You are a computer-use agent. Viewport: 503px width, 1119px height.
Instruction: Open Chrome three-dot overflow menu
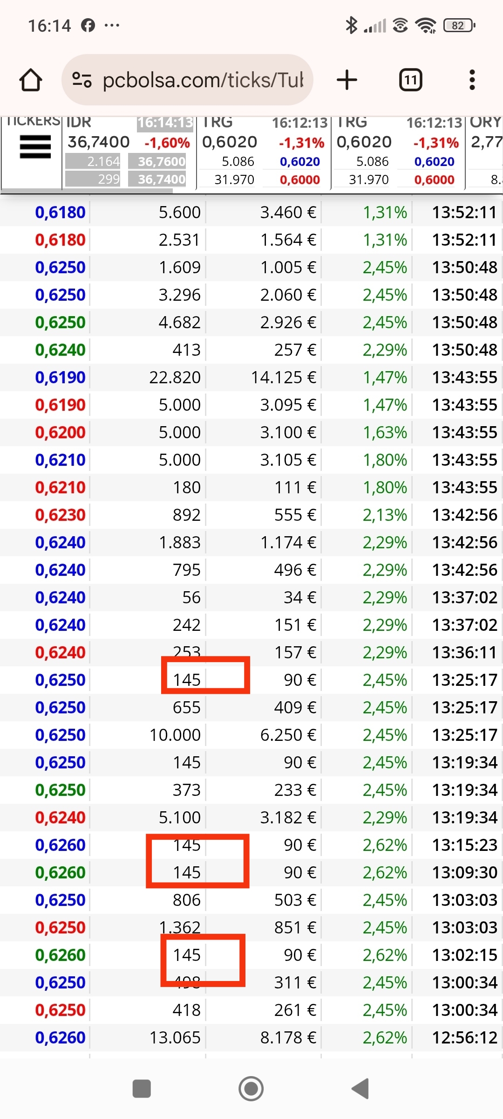click(472, 80)
